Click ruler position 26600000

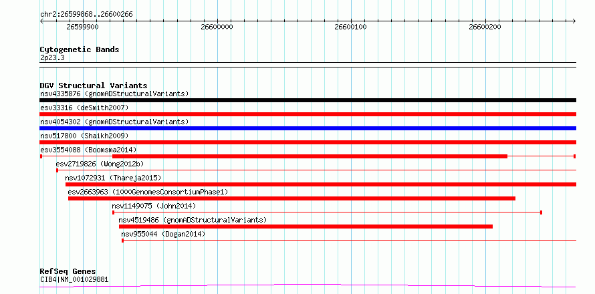(217, 27)
